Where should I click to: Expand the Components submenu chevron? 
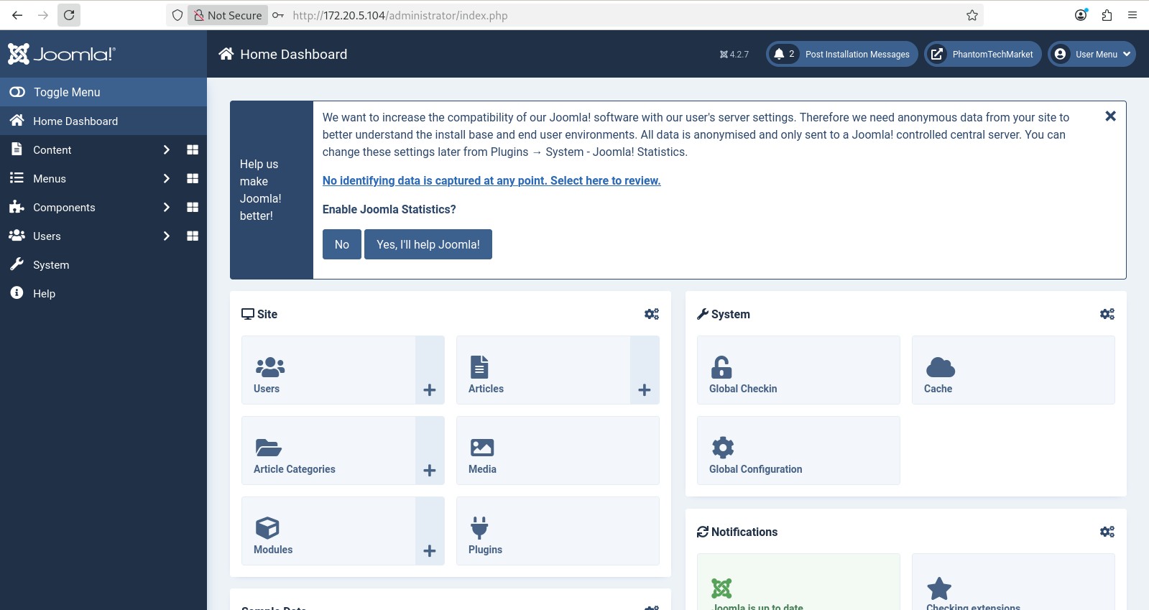coord(166,207)
